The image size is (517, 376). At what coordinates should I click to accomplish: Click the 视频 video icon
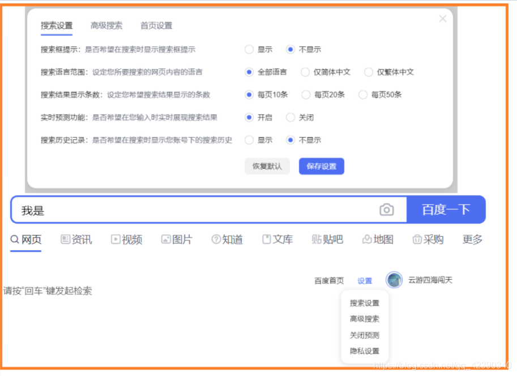pos(116,239)
